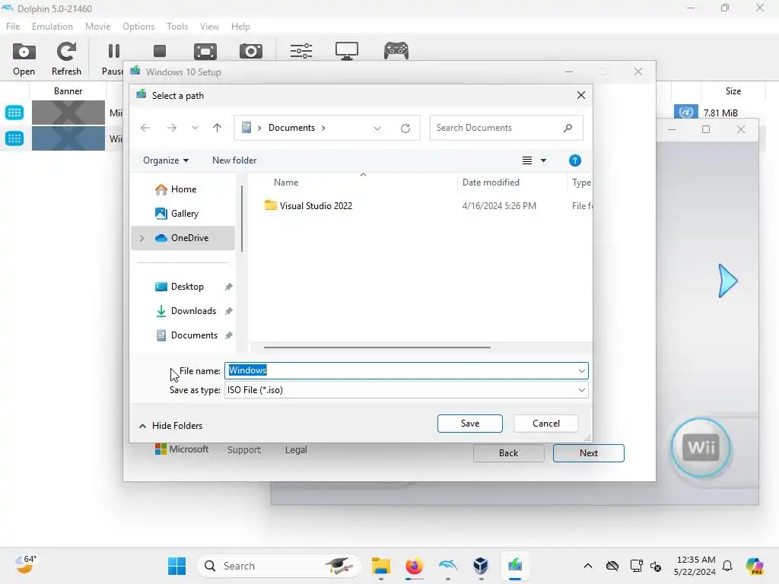
Task: Take screenshot with the camera icon
Action: [251, 51]
